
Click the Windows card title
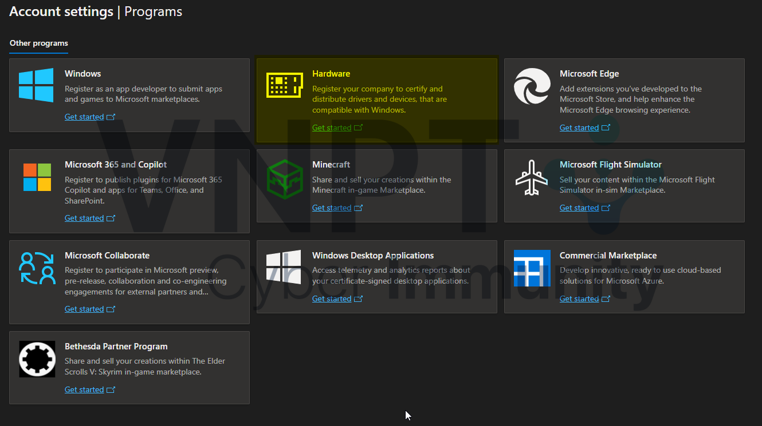83,74
